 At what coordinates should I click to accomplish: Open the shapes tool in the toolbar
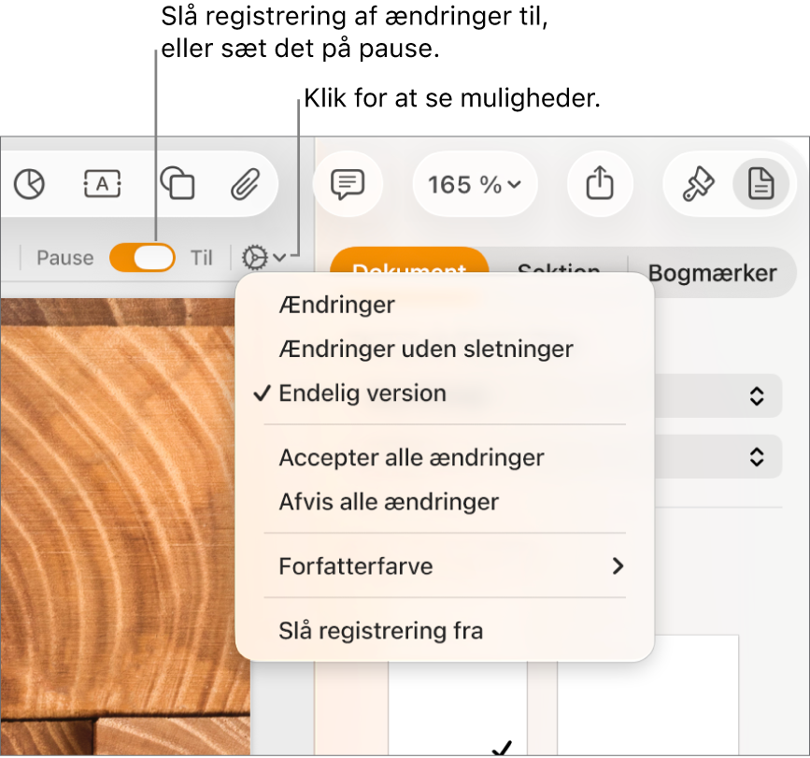(178, 183)
